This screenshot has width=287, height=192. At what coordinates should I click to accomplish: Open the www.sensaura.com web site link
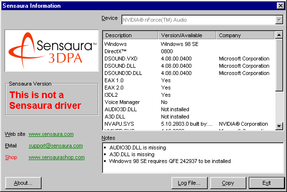pyautogui.click(x=51, y=134)
